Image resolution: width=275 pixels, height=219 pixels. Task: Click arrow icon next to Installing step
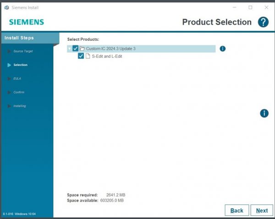9,106
